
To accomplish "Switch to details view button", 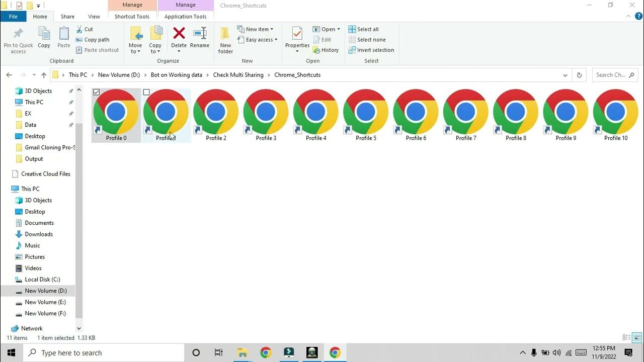I will 626,337.
